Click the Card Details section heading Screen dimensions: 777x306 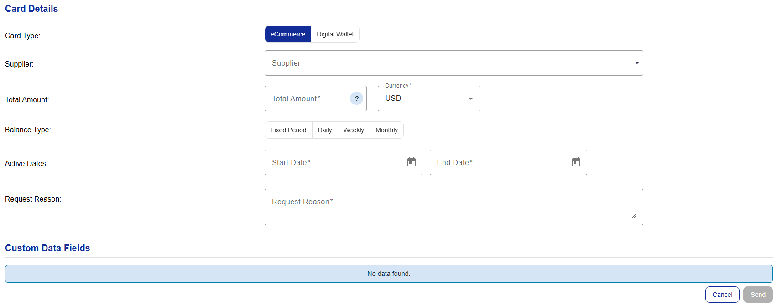point(31,9)
